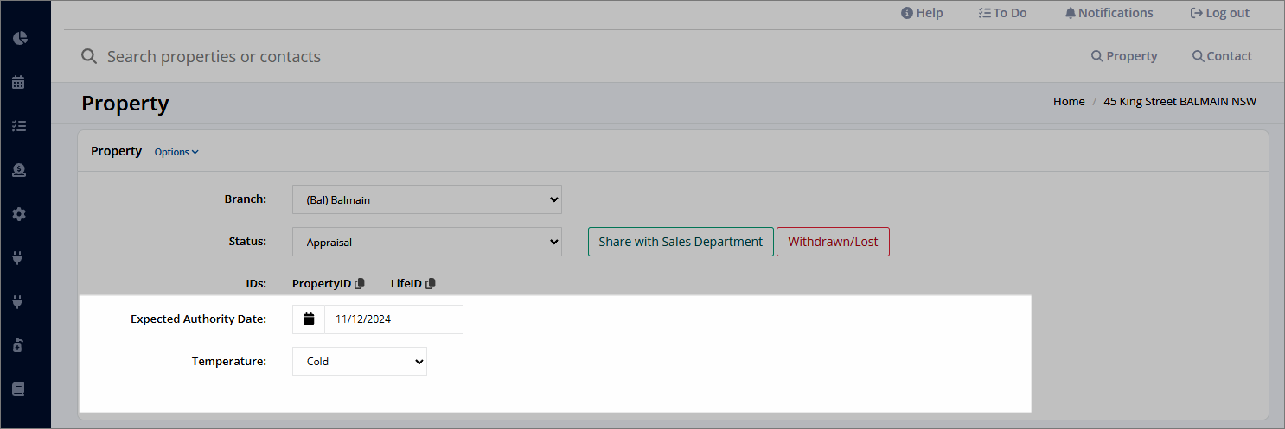Viewport: 1285px width, 429px height.
Task: Open the locked file sidebar icon
Action: pos(19,345)
